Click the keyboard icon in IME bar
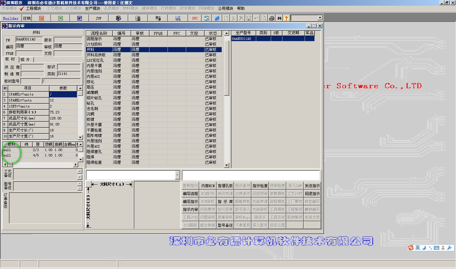 [436, 248]
